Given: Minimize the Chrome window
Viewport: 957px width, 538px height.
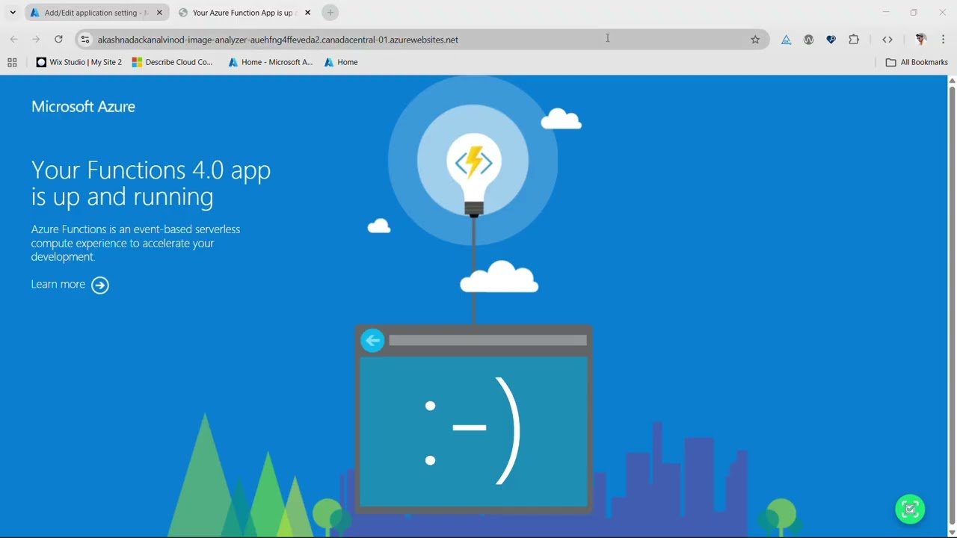Looking at the screenshot, I should (x=886, y=13).
